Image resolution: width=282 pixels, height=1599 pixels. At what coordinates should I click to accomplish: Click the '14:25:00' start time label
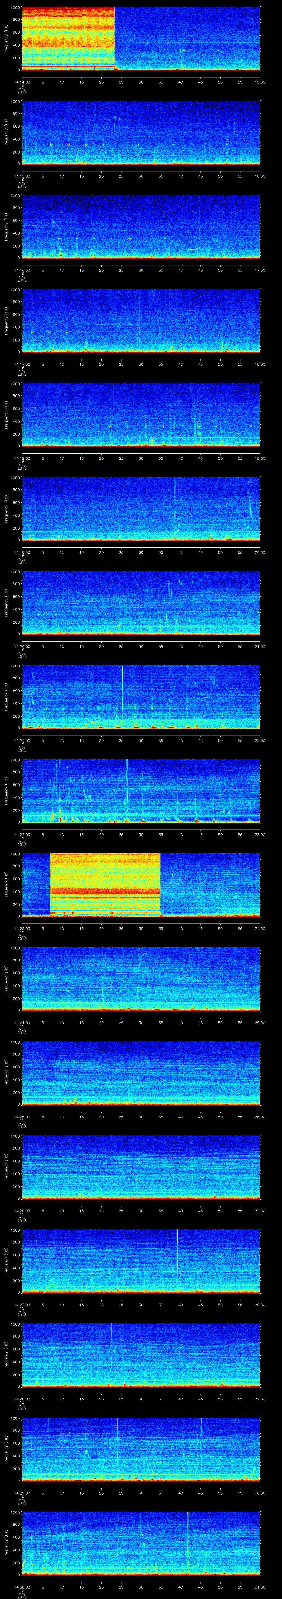click(22, 1116)
